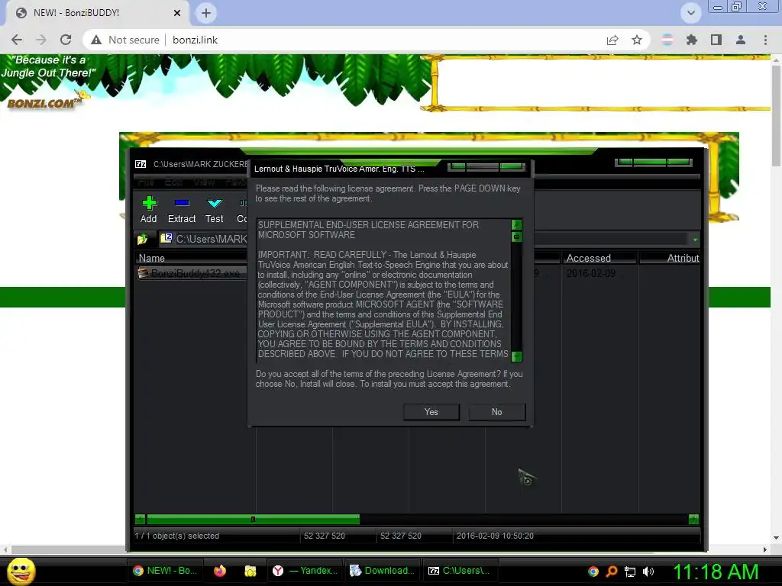Viewport: 782px width, 586px height.
Task: Click the license text scroll down arrow
Action: click(517, 356)
